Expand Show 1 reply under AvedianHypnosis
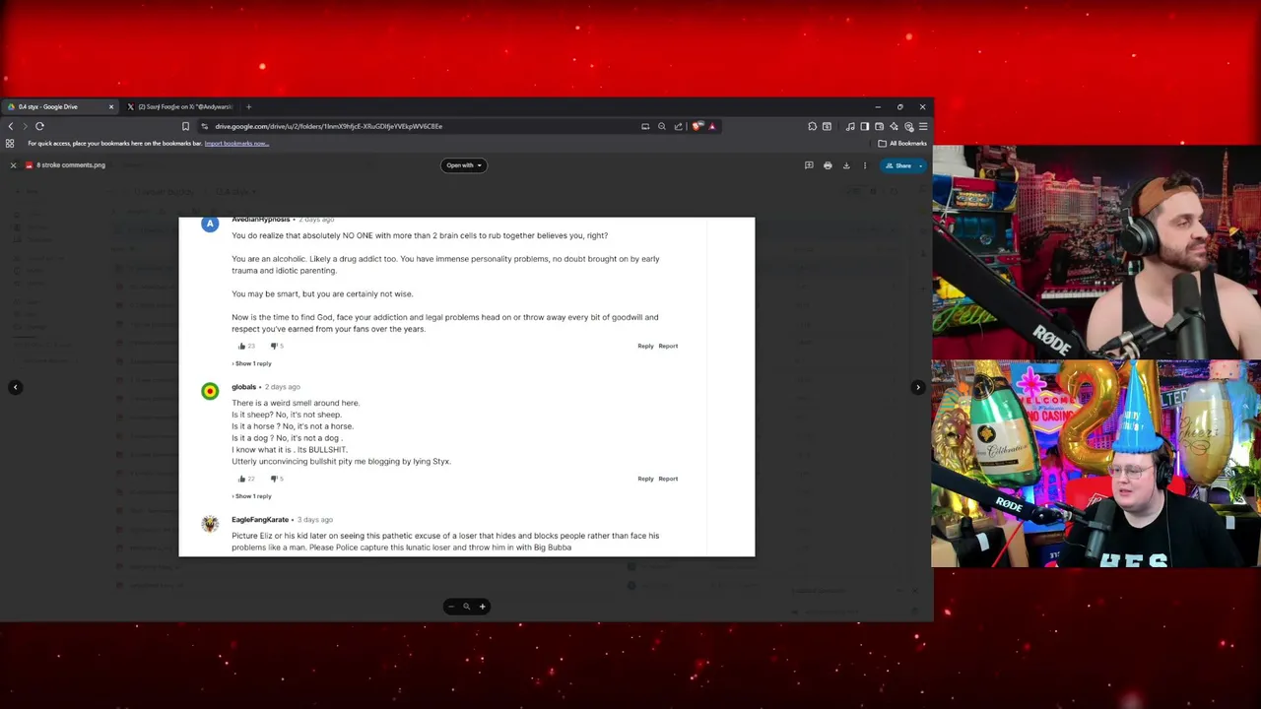1261x709 pixels. (252, 363)
